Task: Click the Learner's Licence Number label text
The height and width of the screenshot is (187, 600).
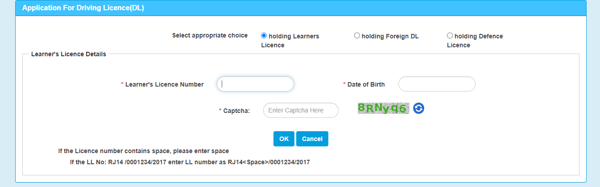Action: pyautogui.click(x=165, y=84)
